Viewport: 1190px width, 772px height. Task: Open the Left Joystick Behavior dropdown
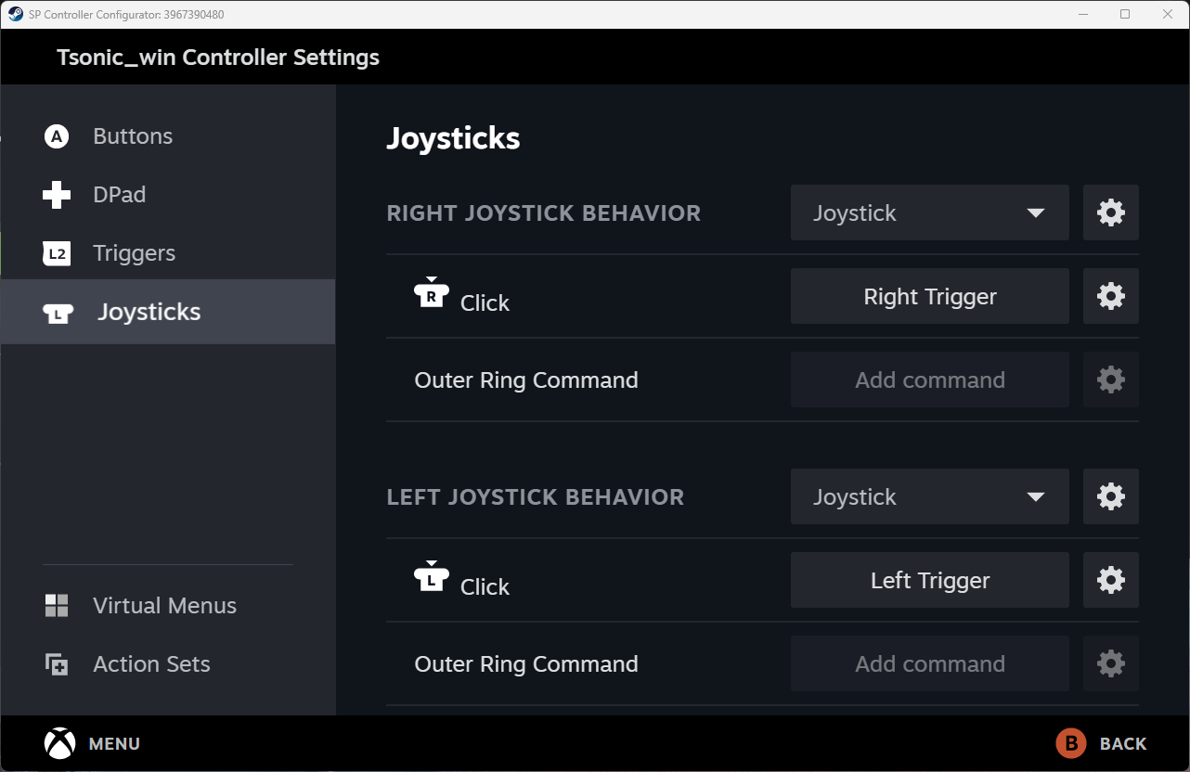929,496
